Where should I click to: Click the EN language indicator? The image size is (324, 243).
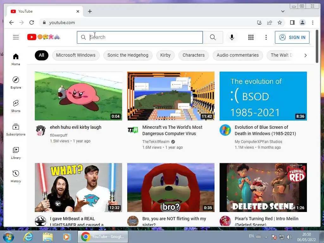pyautogui.click(x=251, y=236)
